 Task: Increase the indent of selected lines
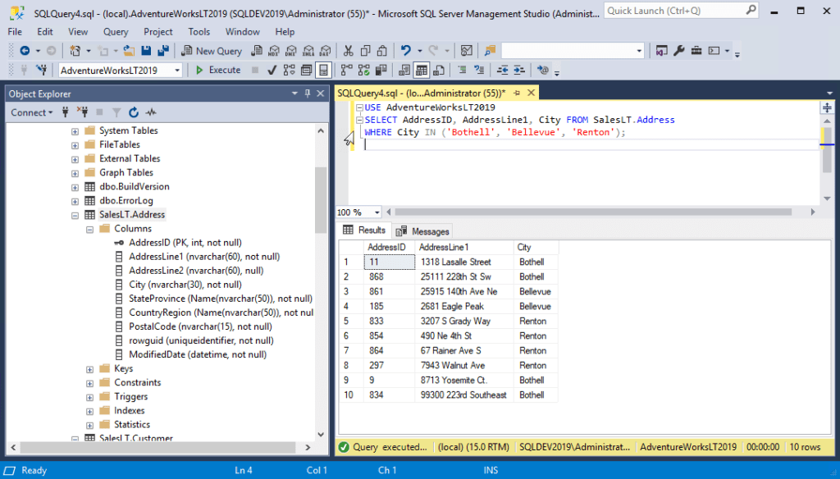pyautogui.click(x=519, y=71)
